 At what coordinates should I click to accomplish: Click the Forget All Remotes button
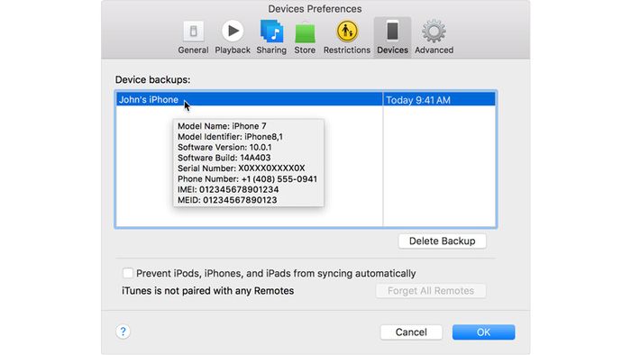431,291
